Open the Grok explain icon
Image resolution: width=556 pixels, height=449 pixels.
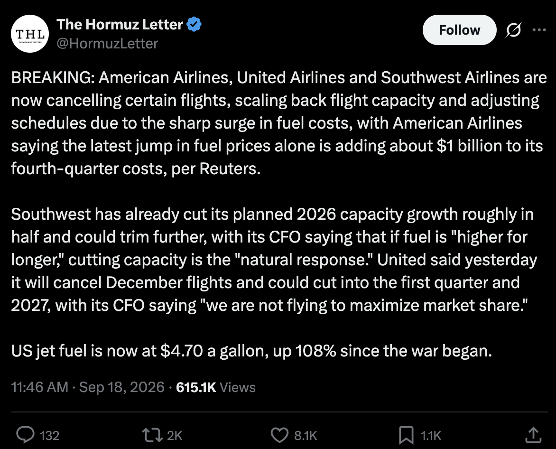pos(513,30)
